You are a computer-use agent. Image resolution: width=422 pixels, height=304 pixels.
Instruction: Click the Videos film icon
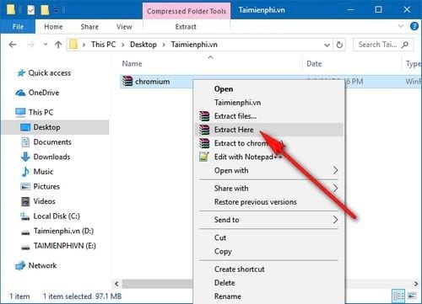[x=25, y=201]
